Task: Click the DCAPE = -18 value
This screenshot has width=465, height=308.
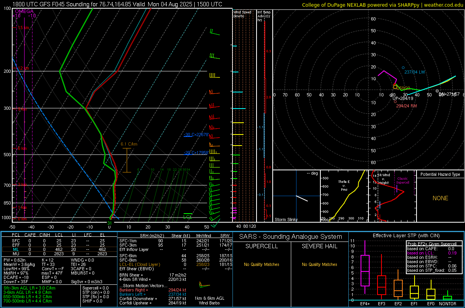Action: [16, 277]
